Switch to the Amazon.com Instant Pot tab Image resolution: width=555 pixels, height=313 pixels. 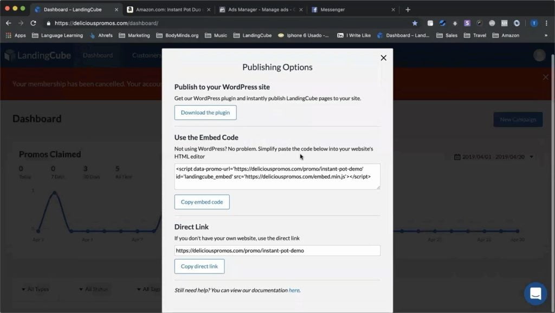coord(168,10)
